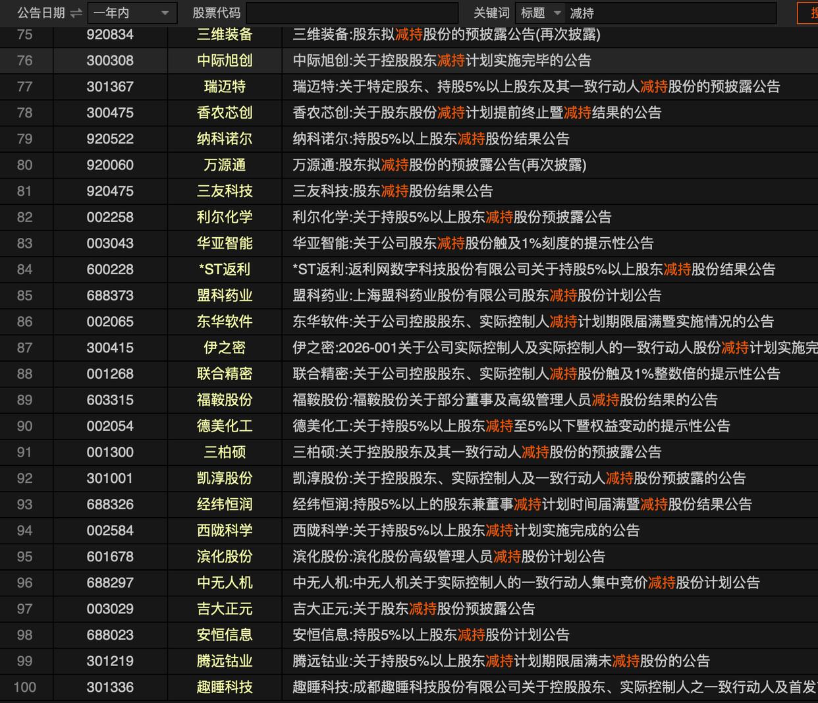Image resolution: width=818 pixels, height=703 pixels.
Task: Select stock name 三柏硕
Action: click(225, 452)
